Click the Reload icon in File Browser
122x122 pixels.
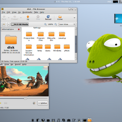48,18
